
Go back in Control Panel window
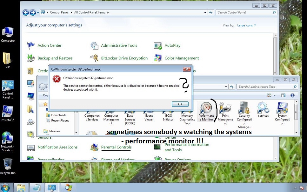tap(26, 12)
